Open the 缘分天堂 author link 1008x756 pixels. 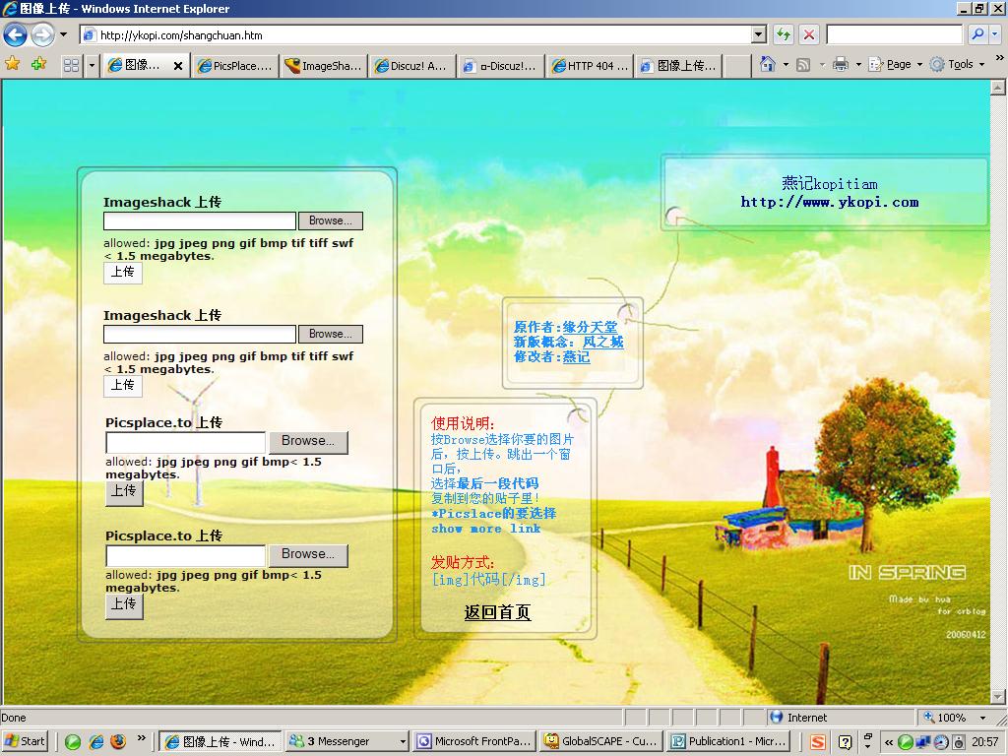(x=590, y=327)
